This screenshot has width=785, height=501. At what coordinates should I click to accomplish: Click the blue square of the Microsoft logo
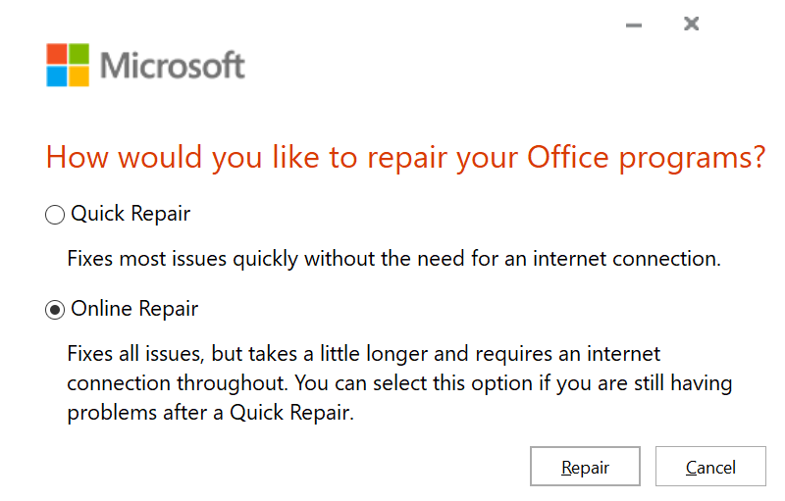[57, 76]
